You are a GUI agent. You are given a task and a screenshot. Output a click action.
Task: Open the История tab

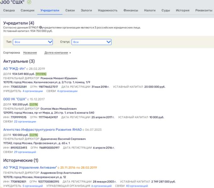point(183,10)
